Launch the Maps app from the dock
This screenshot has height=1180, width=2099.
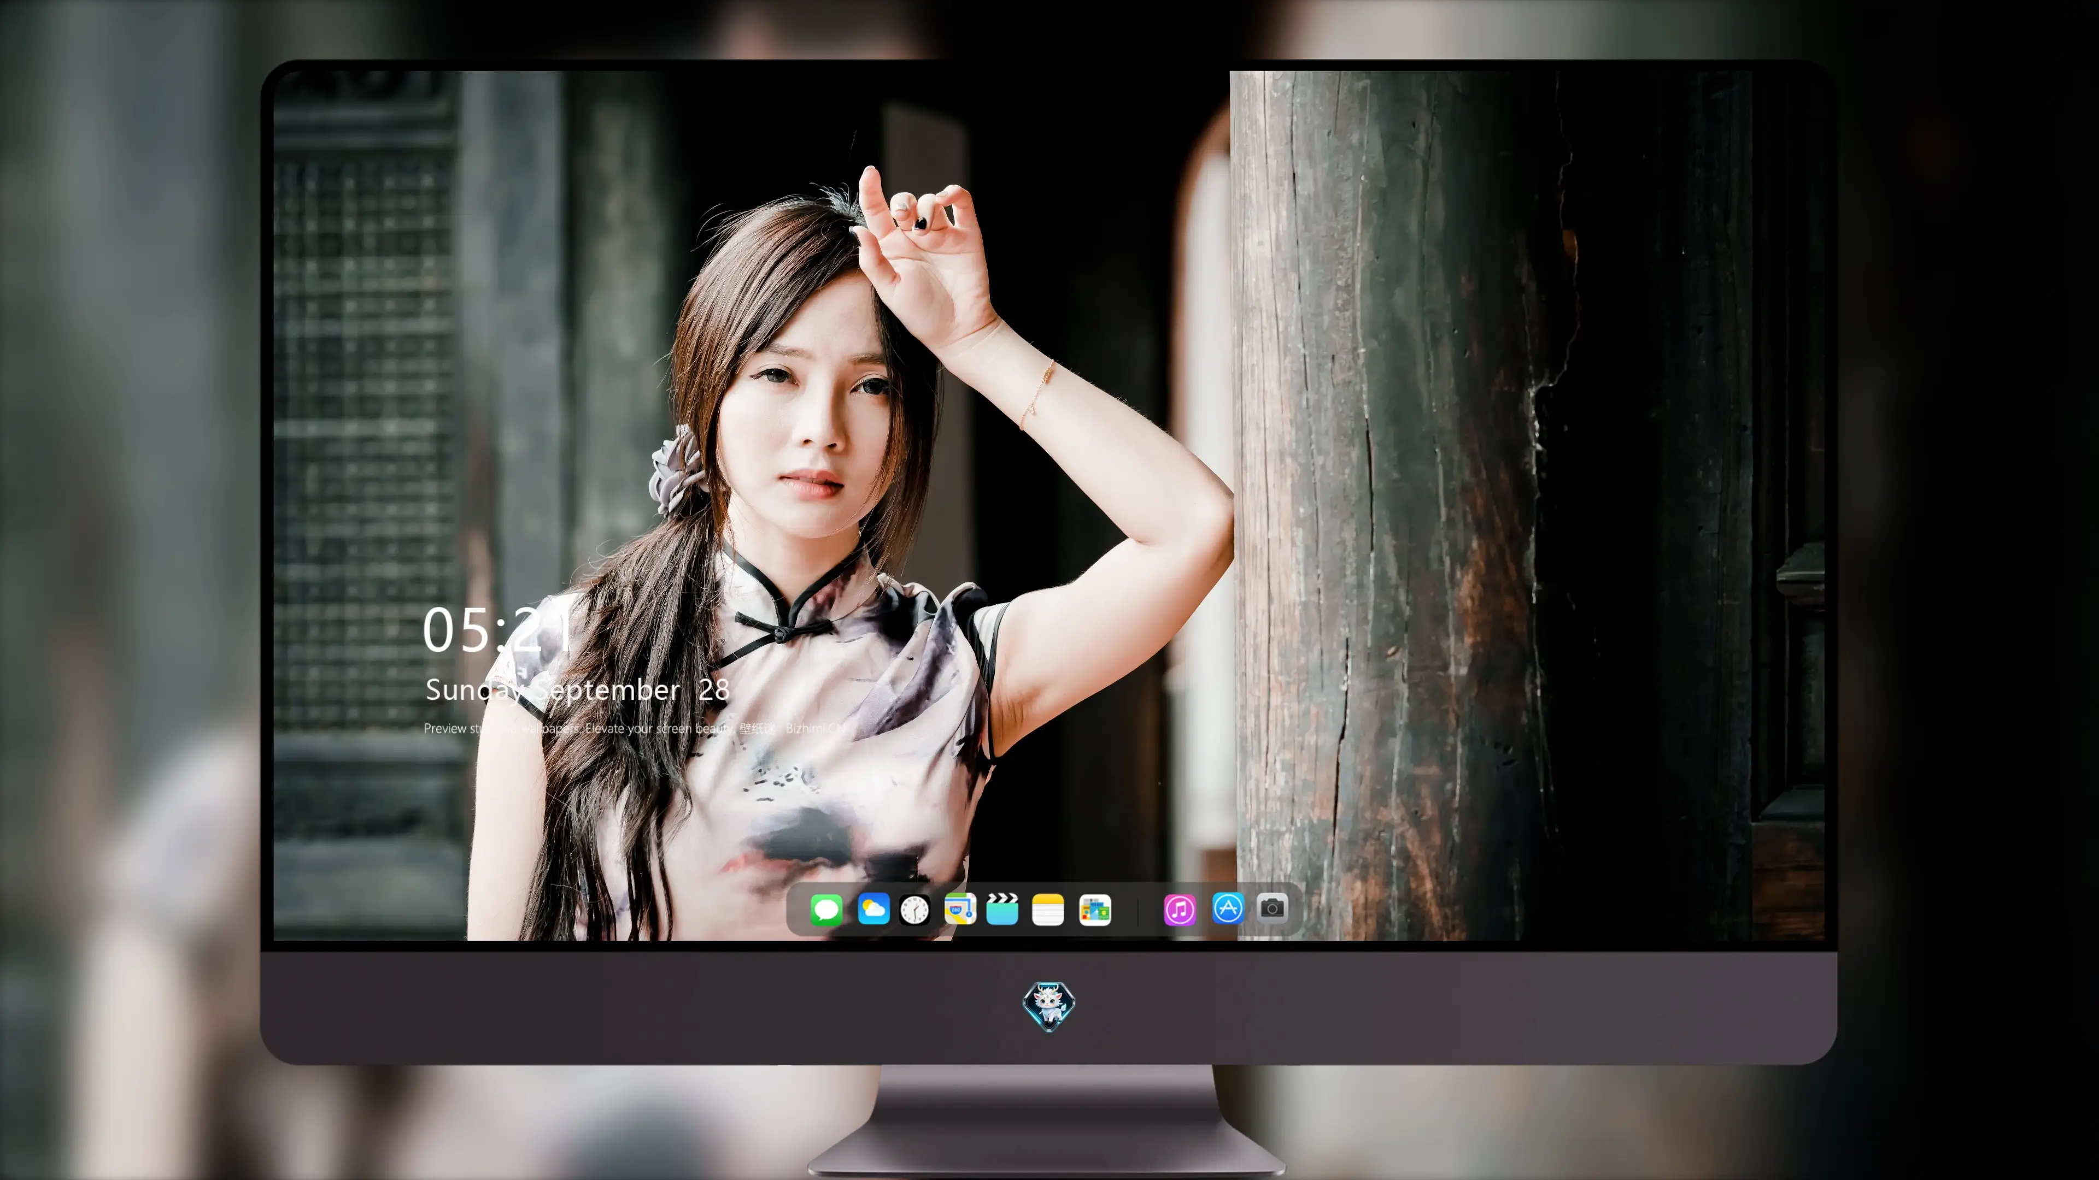click(960, 909)
